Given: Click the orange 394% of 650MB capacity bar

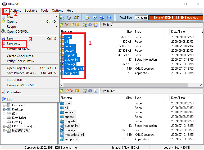Looking at the screenshot, I should 176,18.
